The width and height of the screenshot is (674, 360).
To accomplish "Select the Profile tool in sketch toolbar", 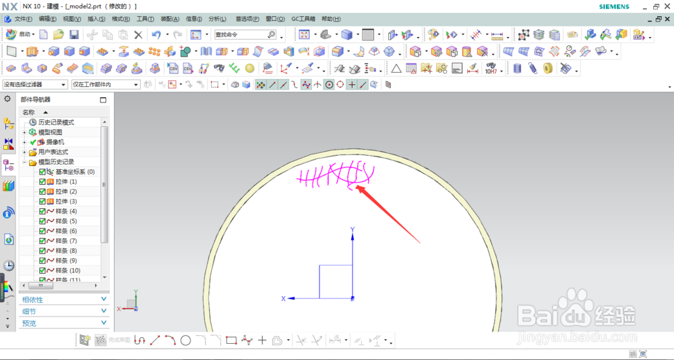I will pyautogui.click(x=140, y=340).
